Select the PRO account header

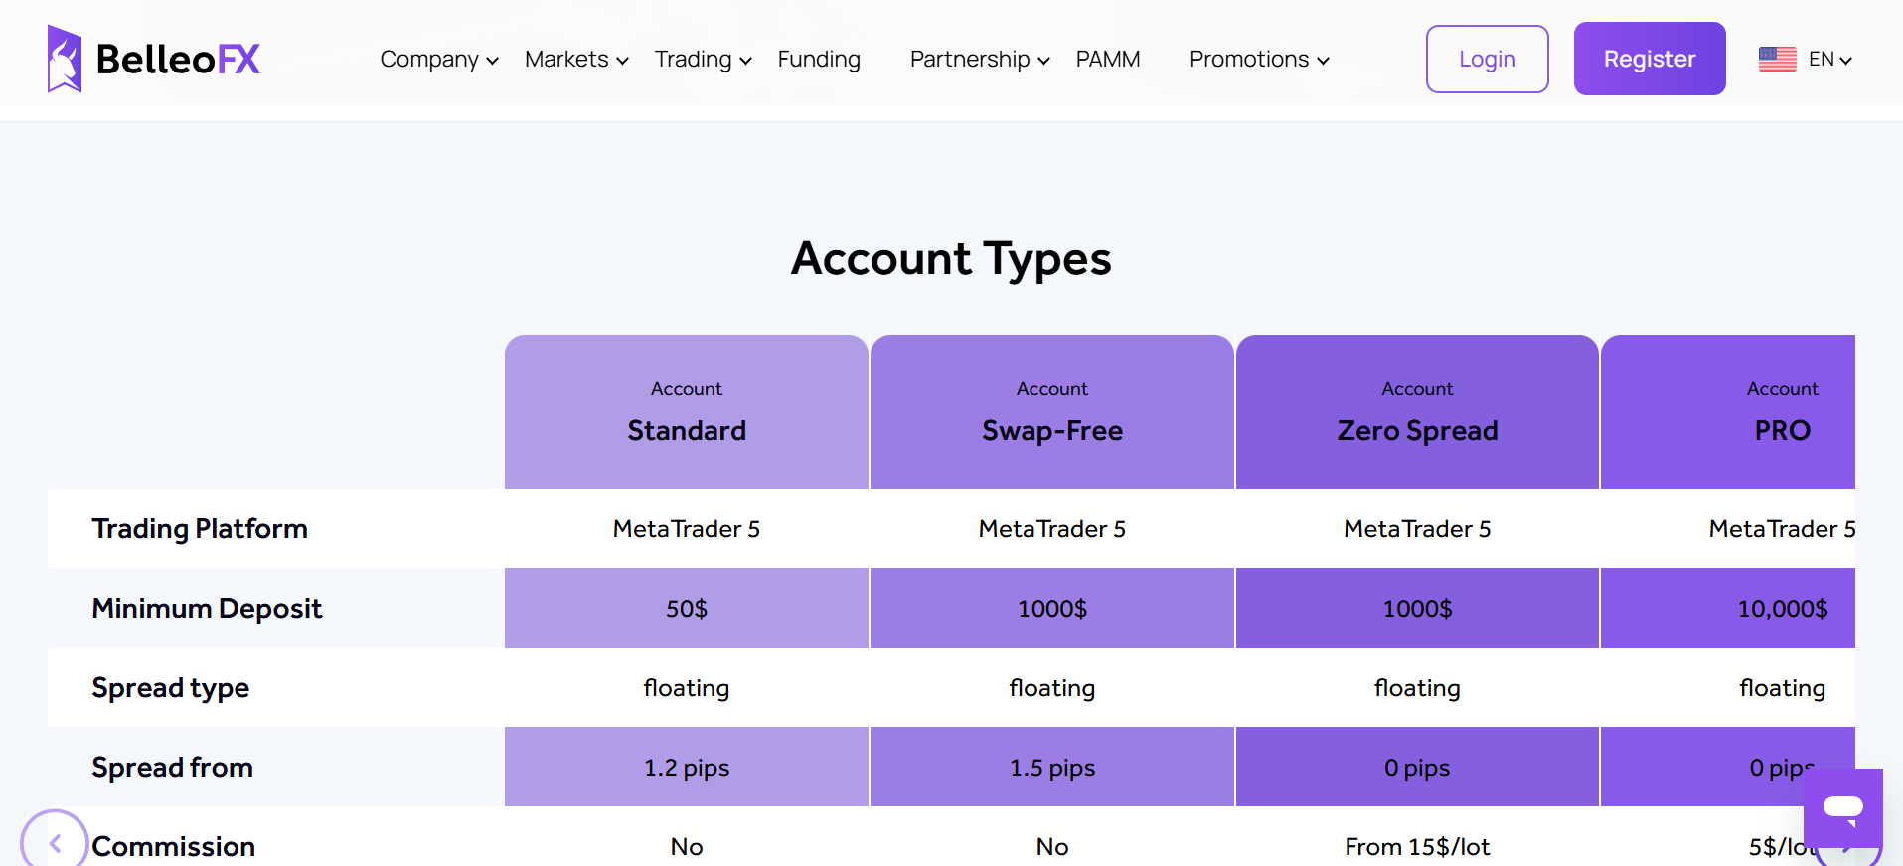coord(1781,412)
